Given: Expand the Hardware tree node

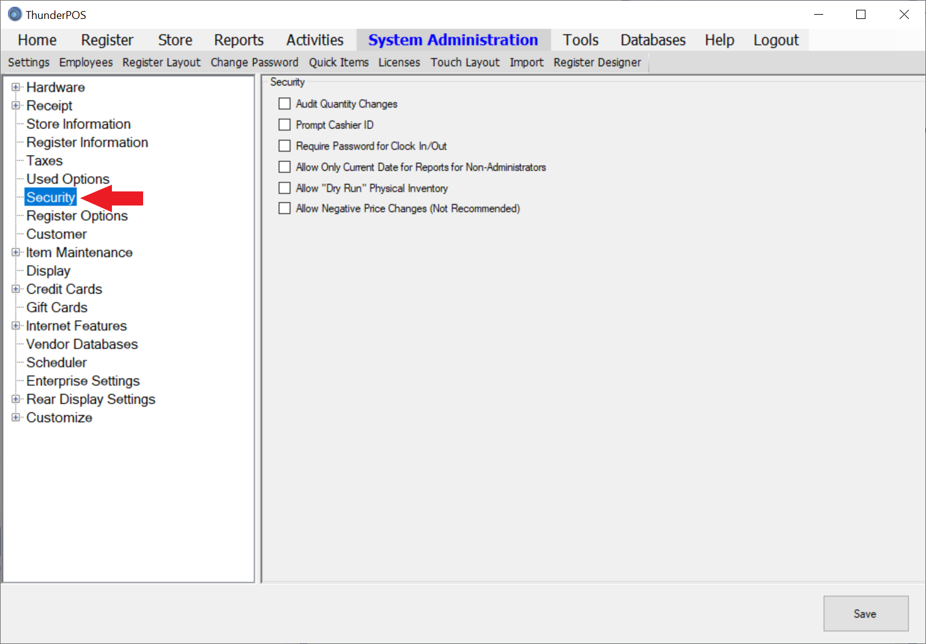Looking at the screenshot, I should (16, 87).
